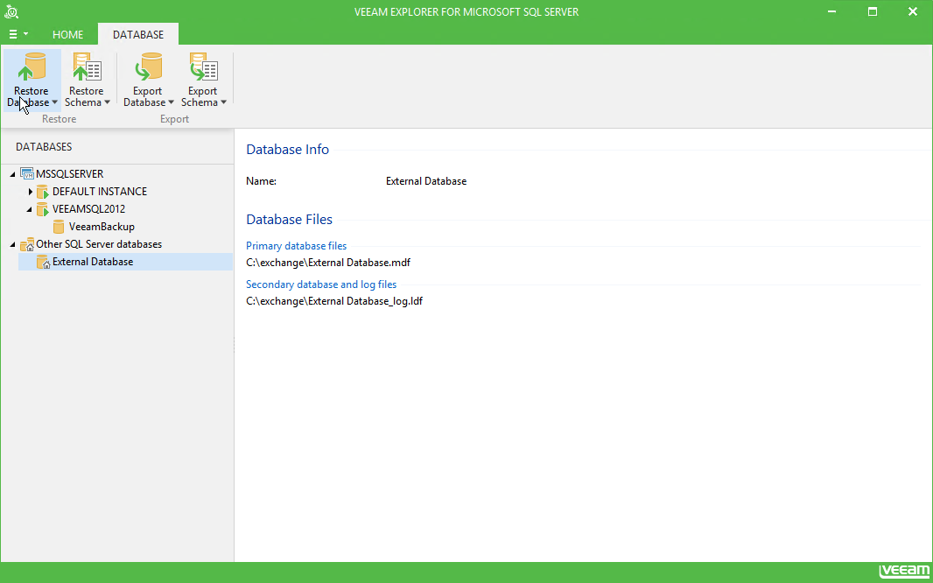Image resolution: width=933 pixels, height=583 pixels.
Task: Click the Name: label
Action: pos(261,181)
